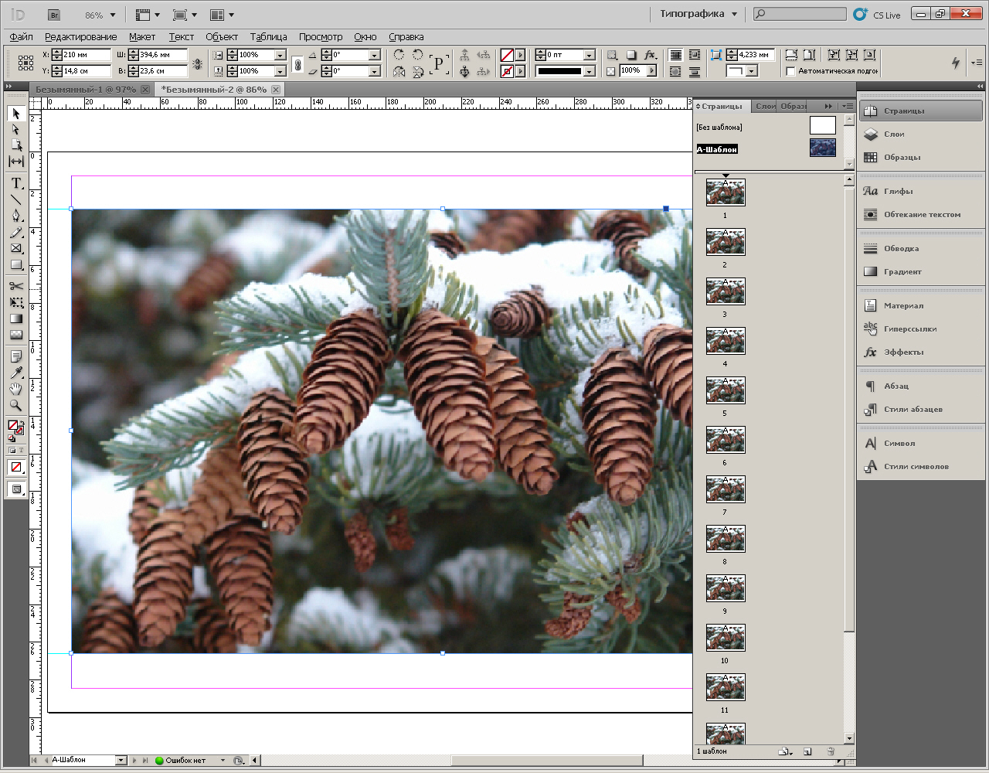Select the Zoom magnifier tool

click(15, 405)
